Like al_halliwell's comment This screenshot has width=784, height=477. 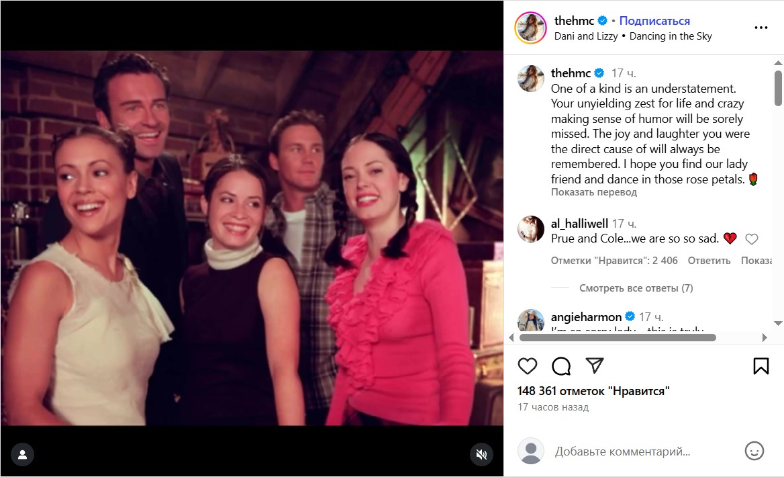pos(752,239)
